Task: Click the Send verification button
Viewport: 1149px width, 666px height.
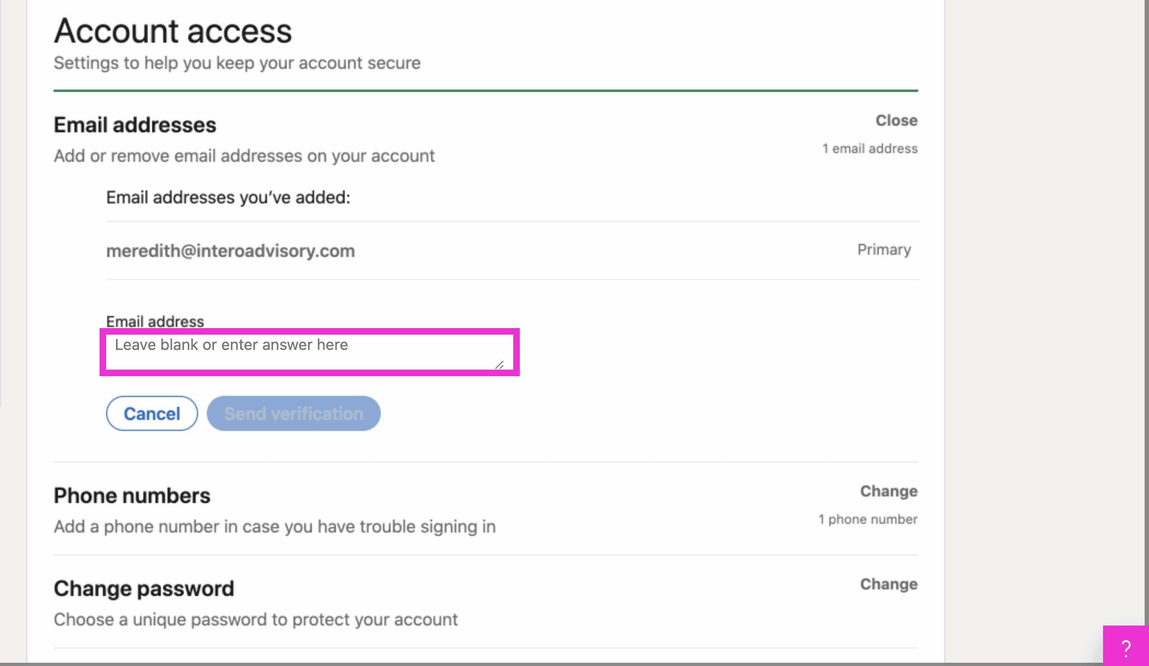Action: 294,413
